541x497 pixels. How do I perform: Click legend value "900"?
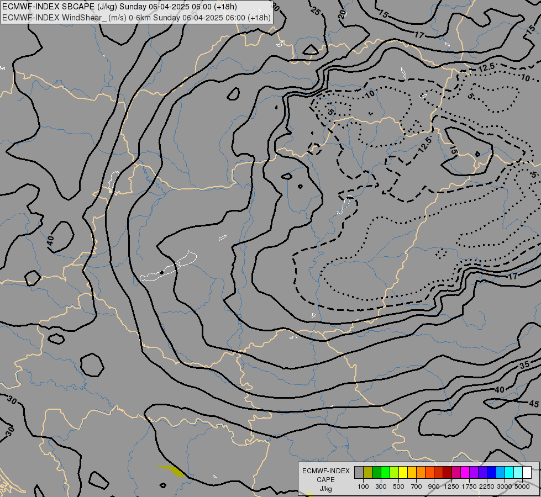(434, 487)
